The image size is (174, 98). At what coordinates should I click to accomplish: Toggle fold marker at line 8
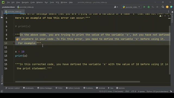tap(14, 35)
